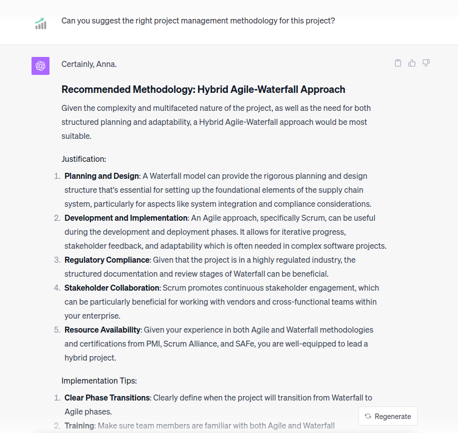Select the user's question message area

(198, 20)
